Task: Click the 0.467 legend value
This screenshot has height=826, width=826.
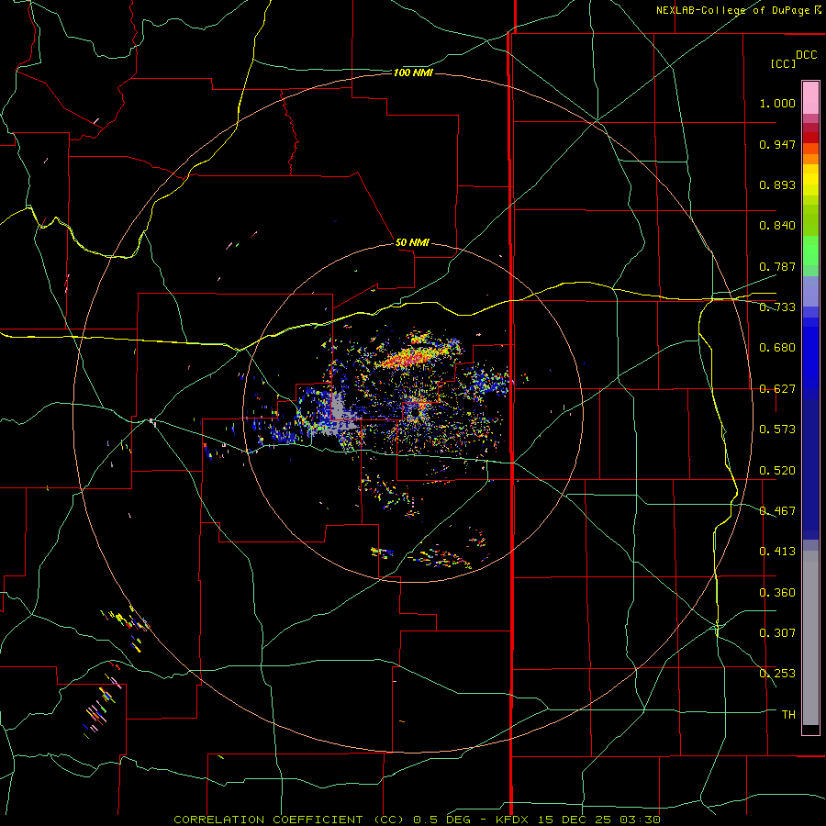Action: tap(777, 511)
